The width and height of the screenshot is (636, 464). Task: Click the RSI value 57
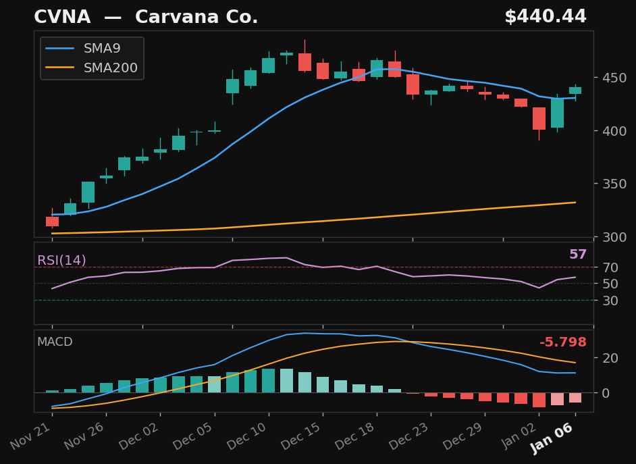click(x=578, y=255)
